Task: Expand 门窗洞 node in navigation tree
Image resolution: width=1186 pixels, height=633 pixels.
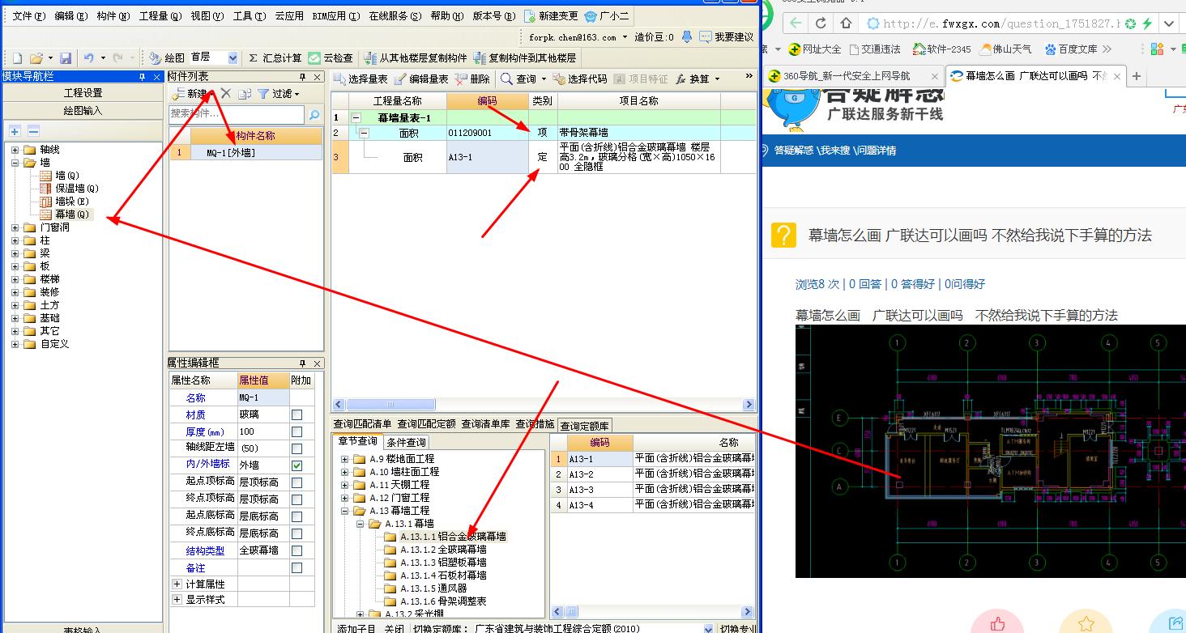Action: pyautogui.click(x=15, y=227)
